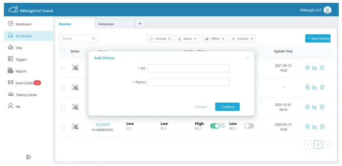The height and width of the screenshot is (166, 342).
Task: Filter devices by Normal status
Action: coord(160,38)
